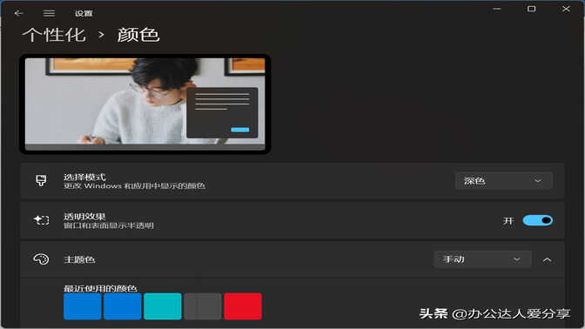585x329 pixels.
Task: Click the palette icon beside 主颜色
Action: [41, 258]
